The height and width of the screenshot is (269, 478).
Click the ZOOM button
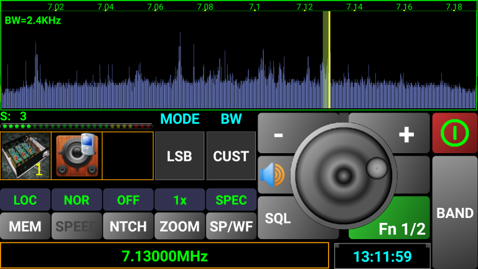pos(179,226)
